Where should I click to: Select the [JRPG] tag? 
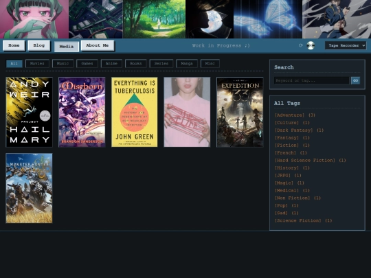tap(282, 176)
